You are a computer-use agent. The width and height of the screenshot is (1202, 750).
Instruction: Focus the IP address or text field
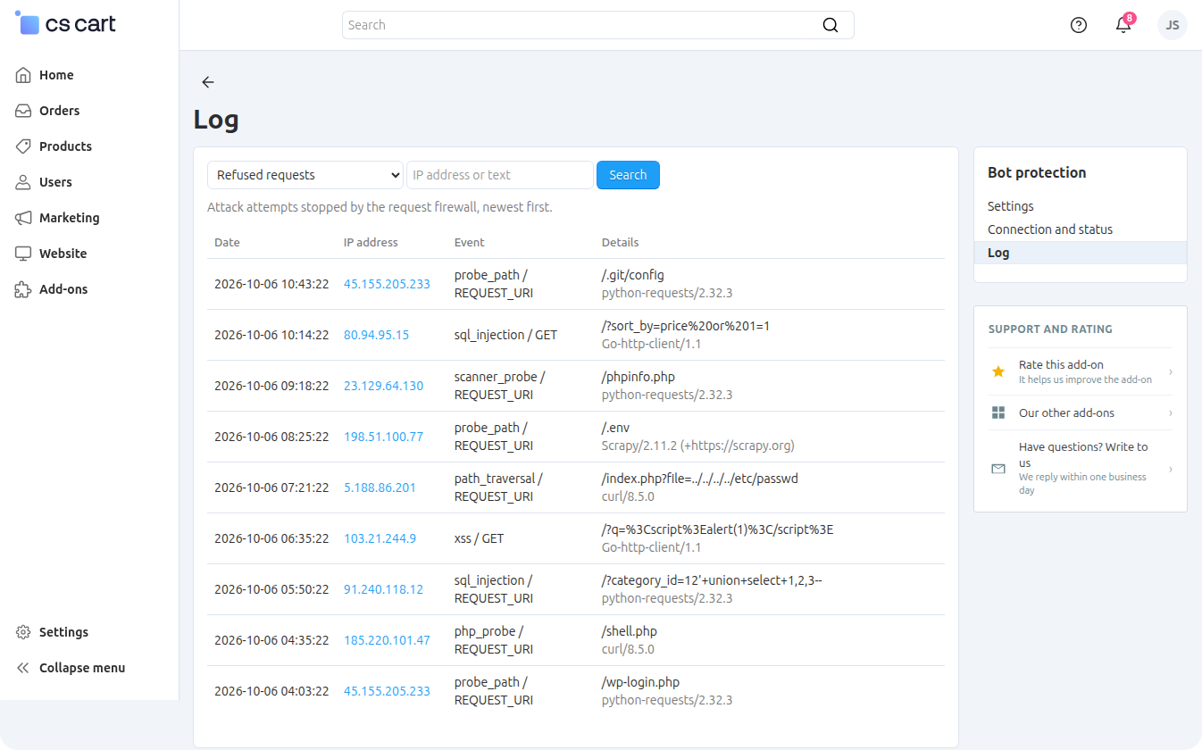click(x=500, y=175)
